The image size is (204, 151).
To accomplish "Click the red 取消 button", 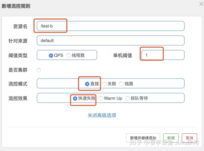I will point(190,138).
